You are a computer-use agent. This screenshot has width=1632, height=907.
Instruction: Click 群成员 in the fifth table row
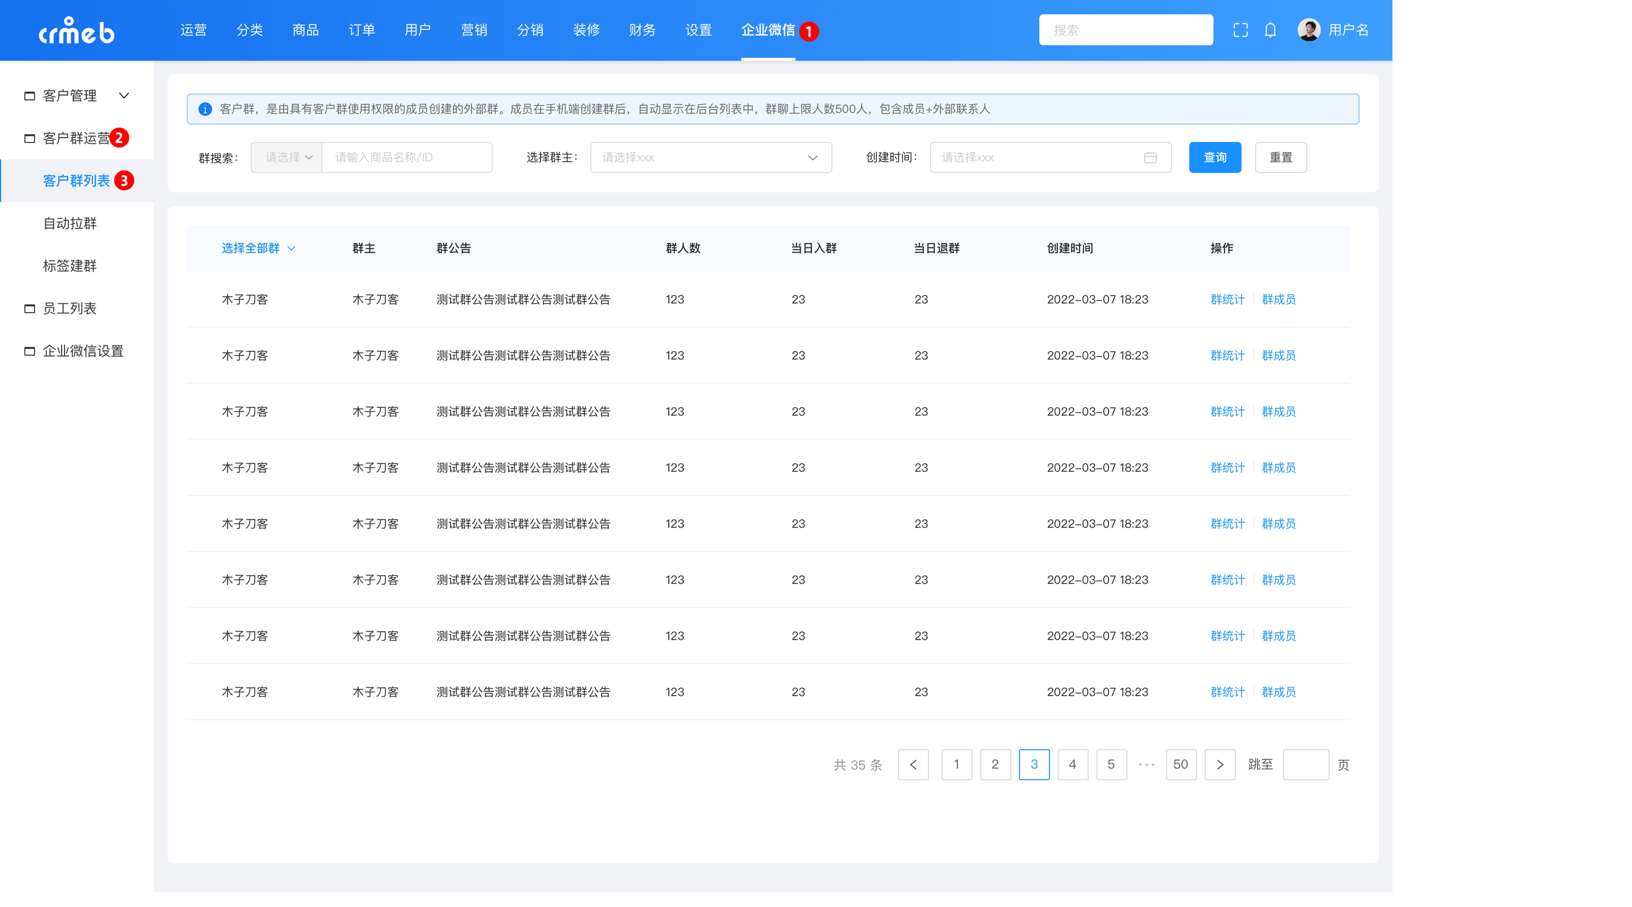pyautogui.click(x=1279, y=523)
